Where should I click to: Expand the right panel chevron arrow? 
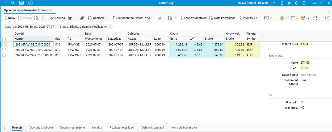[x=264, y=36]
